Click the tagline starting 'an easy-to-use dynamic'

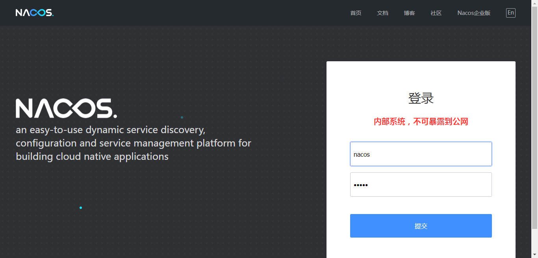134,143
